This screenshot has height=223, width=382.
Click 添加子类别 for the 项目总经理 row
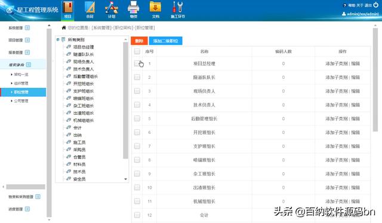tap(337, 63)
